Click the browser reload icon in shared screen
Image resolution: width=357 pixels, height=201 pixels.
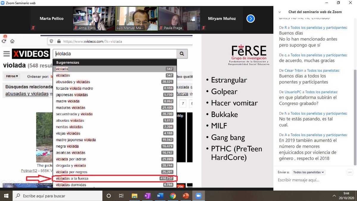coord(4,41)
